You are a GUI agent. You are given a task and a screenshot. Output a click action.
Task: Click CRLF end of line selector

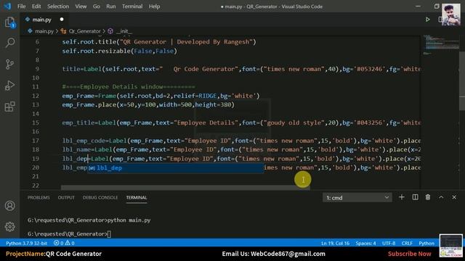[x=407, y=243]
